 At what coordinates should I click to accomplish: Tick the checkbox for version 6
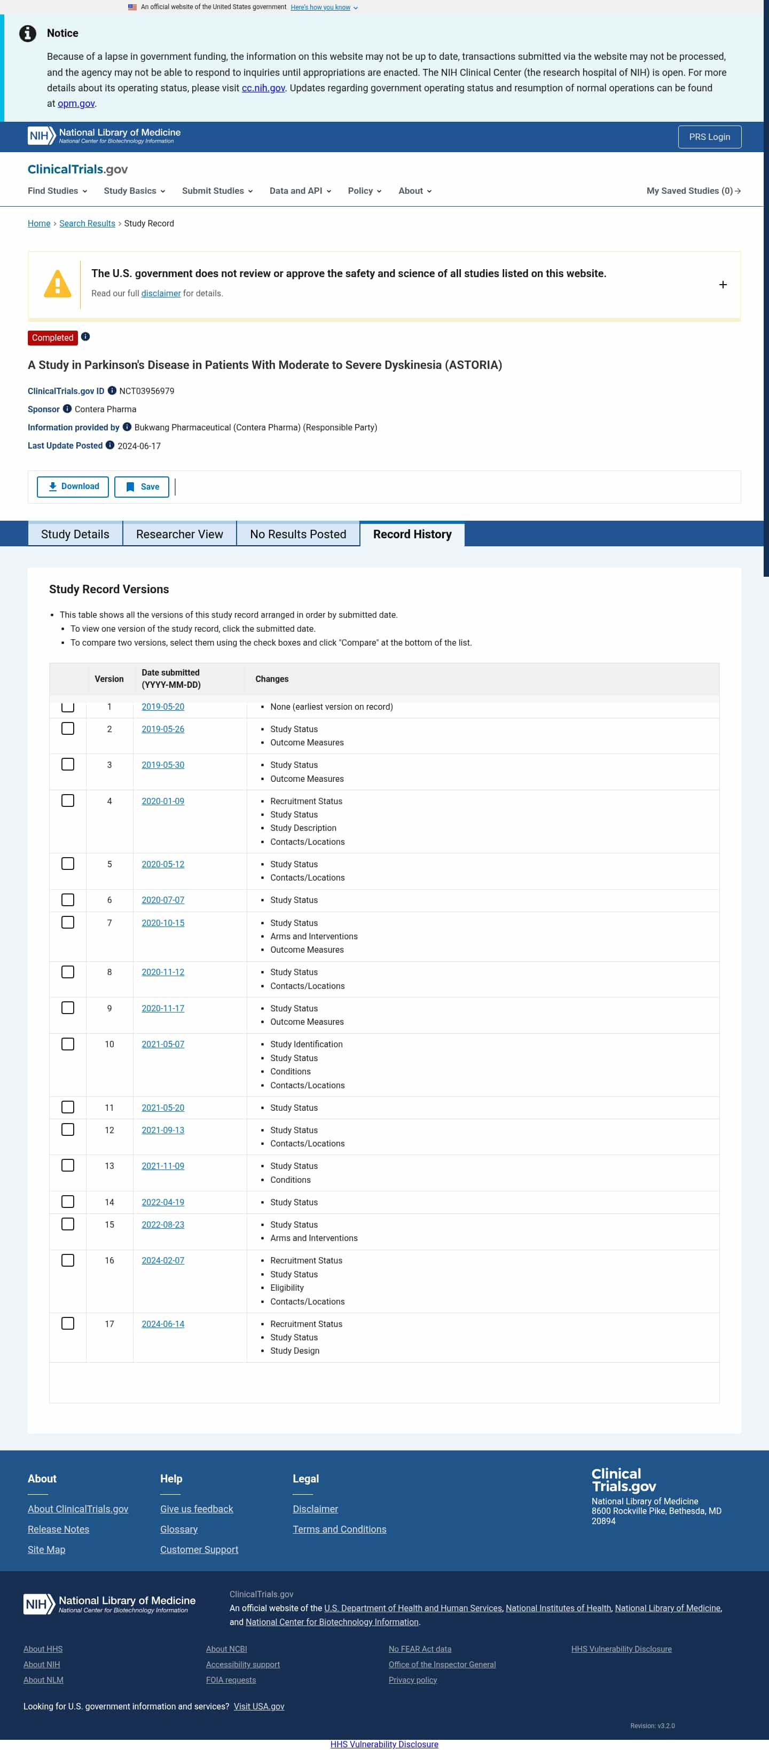[x=68, y=899]
